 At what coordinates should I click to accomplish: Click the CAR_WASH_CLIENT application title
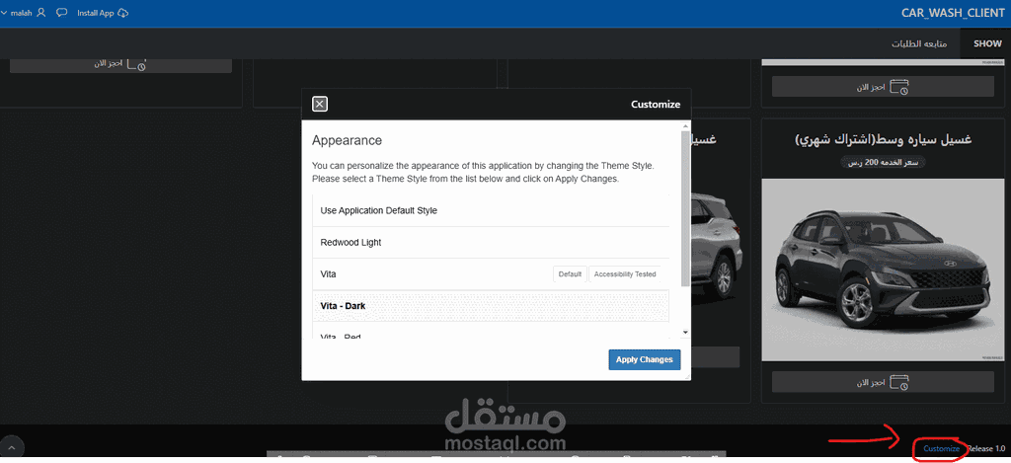(953, 14)
